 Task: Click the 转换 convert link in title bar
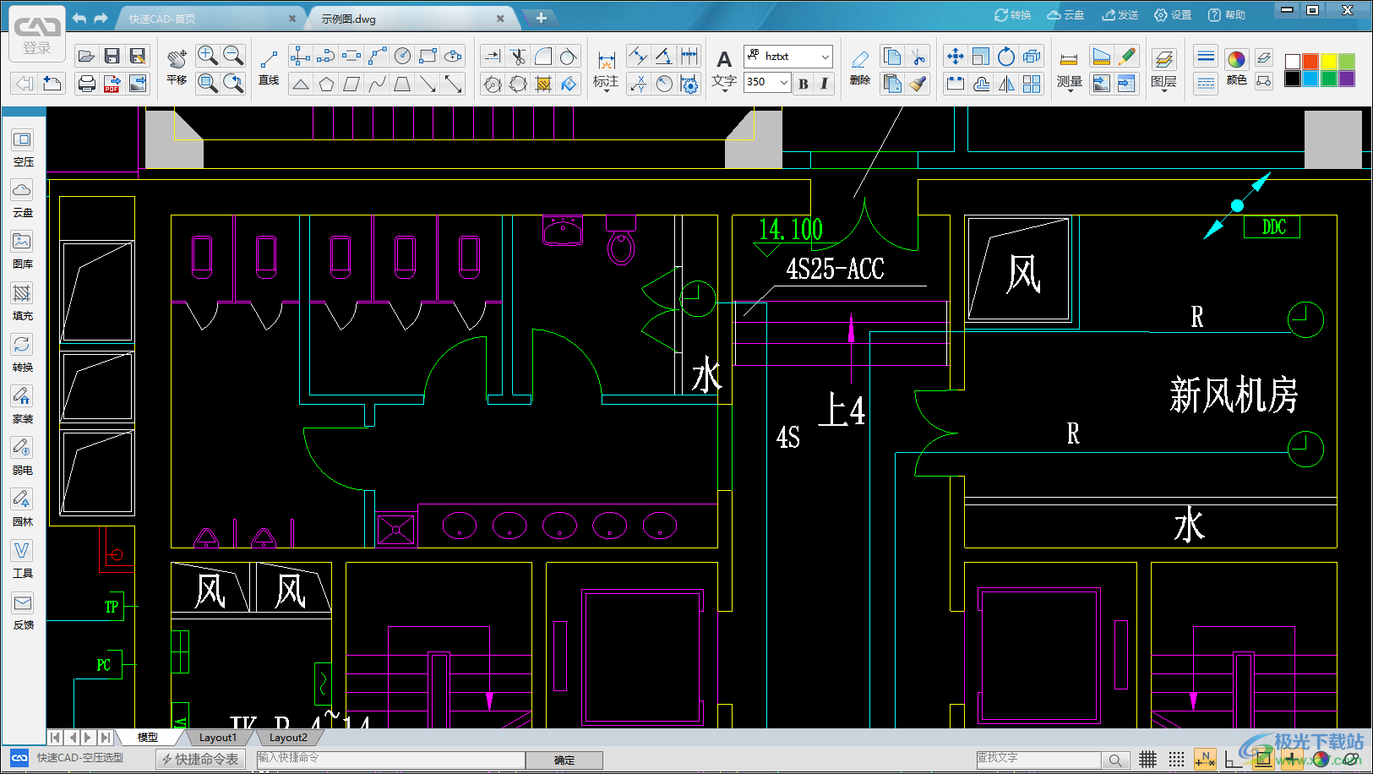[1013, 15]
